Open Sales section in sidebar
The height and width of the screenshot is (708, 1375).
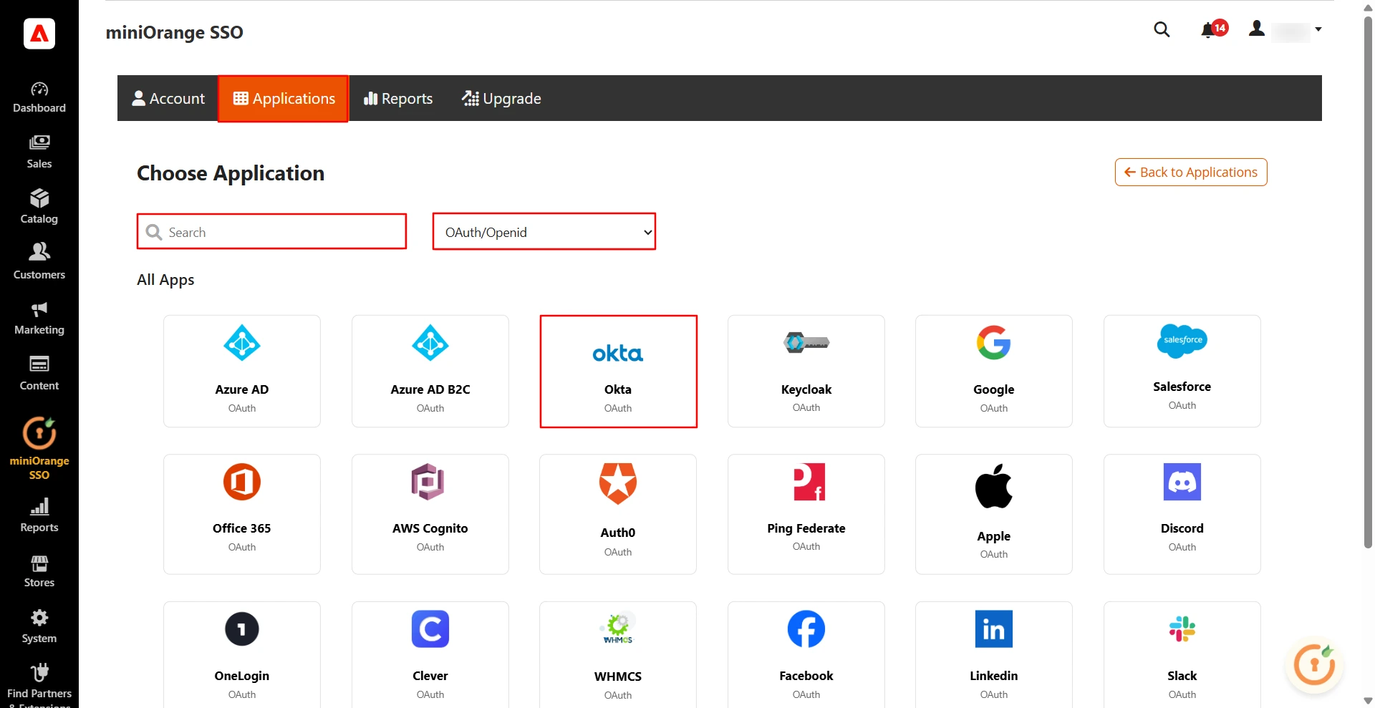(x=39, y=152)
